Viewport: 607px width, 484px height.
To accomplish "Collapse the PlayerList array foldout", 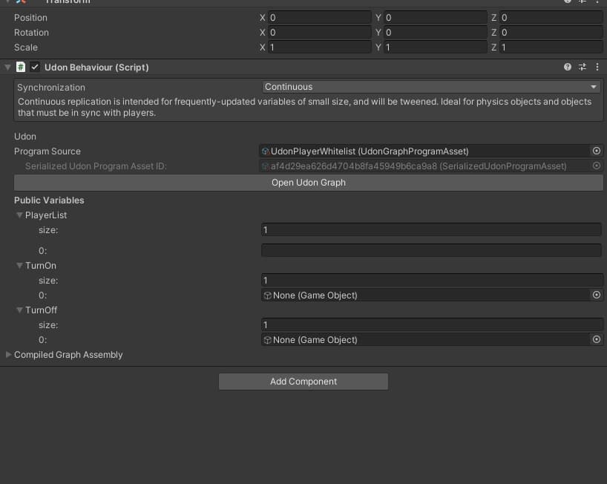I will coord(19,215).
